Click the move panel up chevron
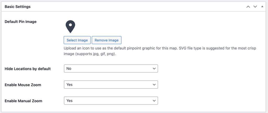This screenshot has width=268, height=113. [x=248, y=7]
